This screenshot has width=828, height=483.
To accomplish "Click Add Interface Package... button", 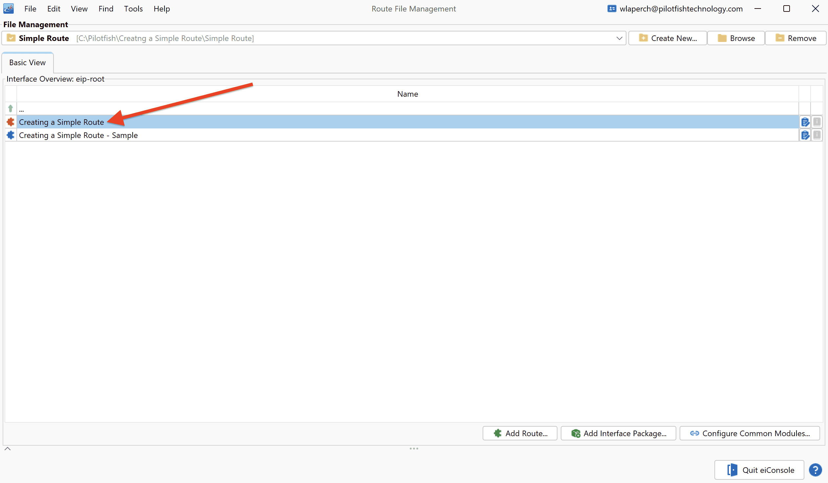I will (618, 433).
